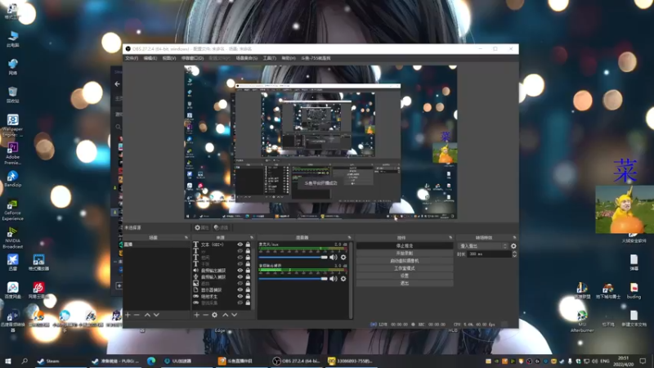Remove selected source with minus icon

[x=205, y=315]
